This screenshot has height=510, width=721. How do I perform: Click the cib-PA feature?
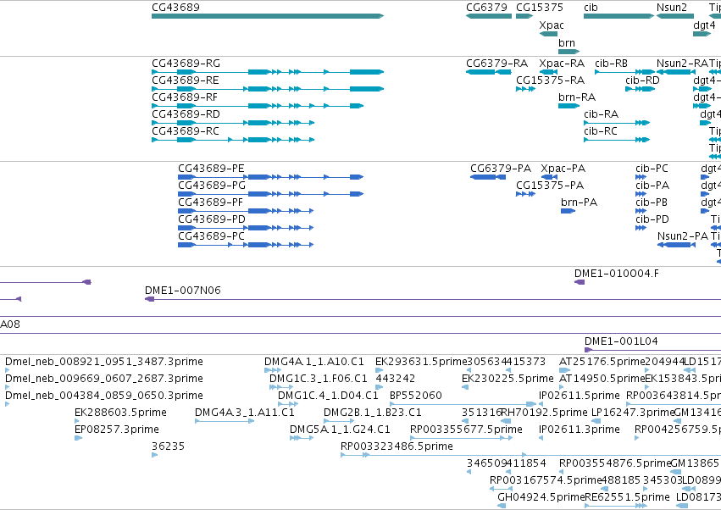(x=641, y=194)
